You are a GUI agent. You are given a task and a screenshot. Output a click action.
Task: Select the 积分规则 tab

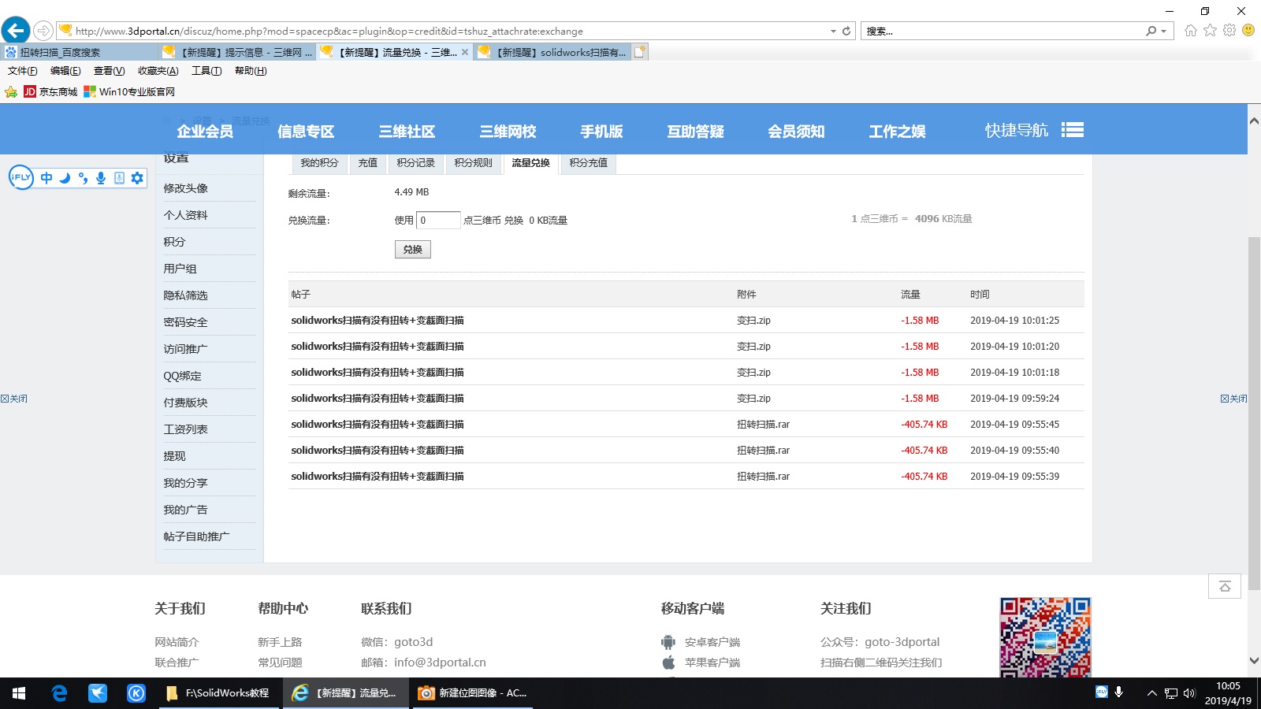[x=474, y=163]
